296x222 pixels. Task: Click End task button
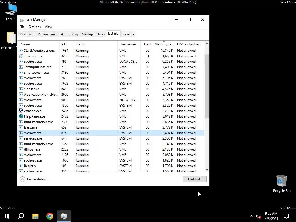(x=195, y=179)
